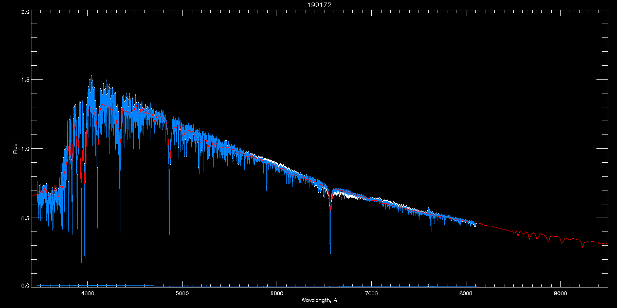Click the Wavelength, A x-axis label
Image resolution: width=617 pixels, height=308 pixels.
(319, 300)
